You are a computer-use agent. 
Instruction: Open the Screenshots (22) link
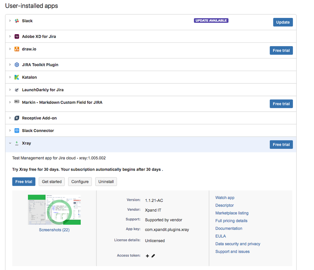tap(54, 230)
